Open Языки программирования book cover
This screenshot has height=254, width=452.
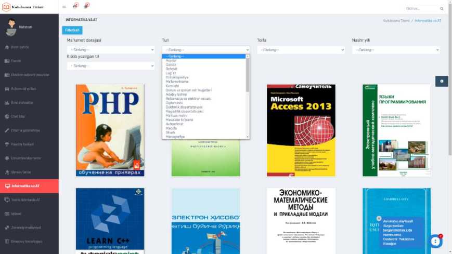tap(397, 130)
